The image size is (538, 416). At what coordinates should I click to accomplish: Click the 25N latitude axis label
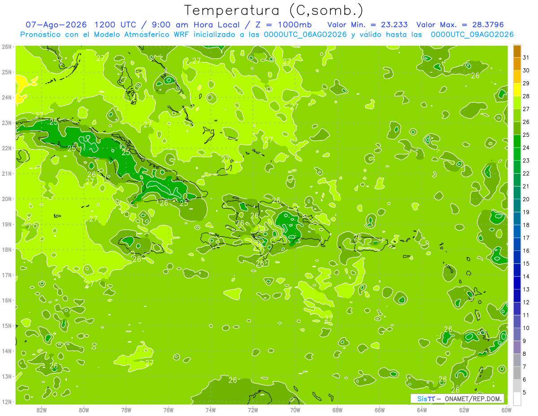point(7,72)
